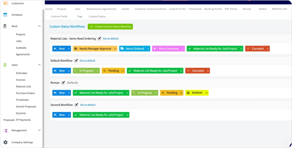Set Default Workflow as default
This screenshot has width=292, height=148.
click(x=87, y=61)
